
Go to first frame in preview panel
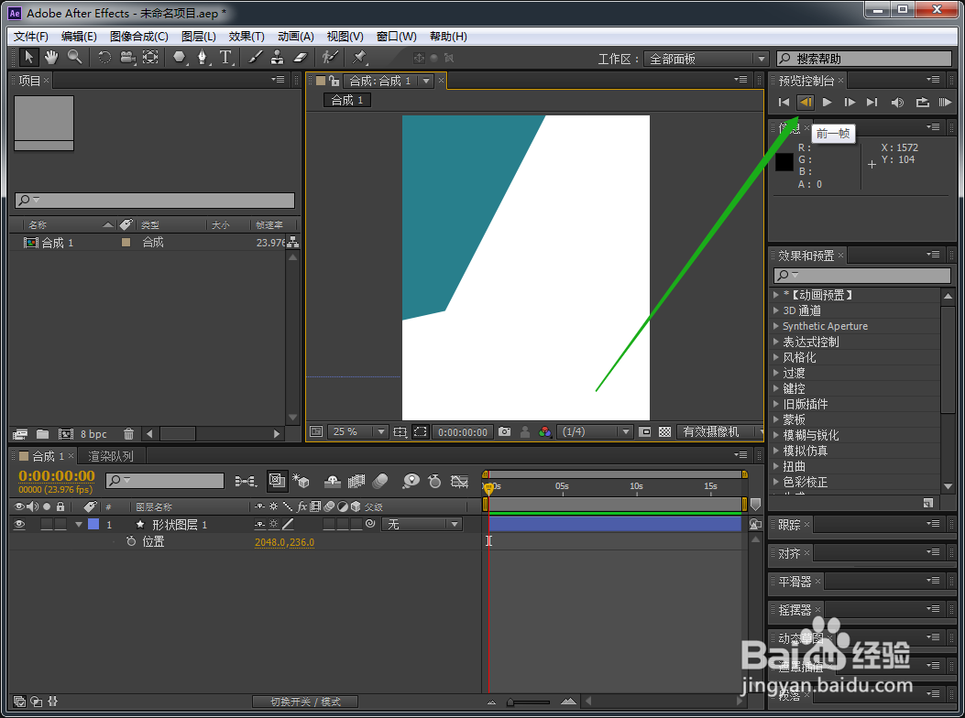click(x=784, y=103)
